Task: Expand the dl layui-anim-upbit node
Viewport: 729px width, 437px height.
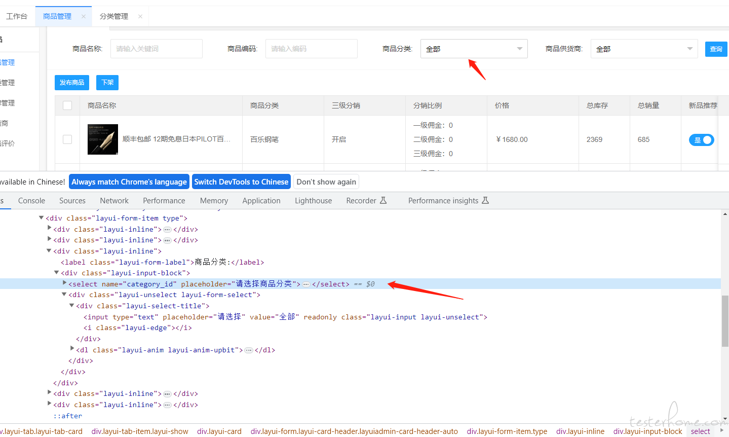Action: point(72,349)
